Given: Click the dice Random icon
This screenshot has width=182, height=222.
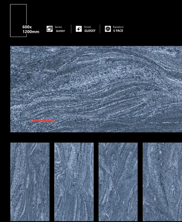Looking at the screenshot, I should [108, 29].
